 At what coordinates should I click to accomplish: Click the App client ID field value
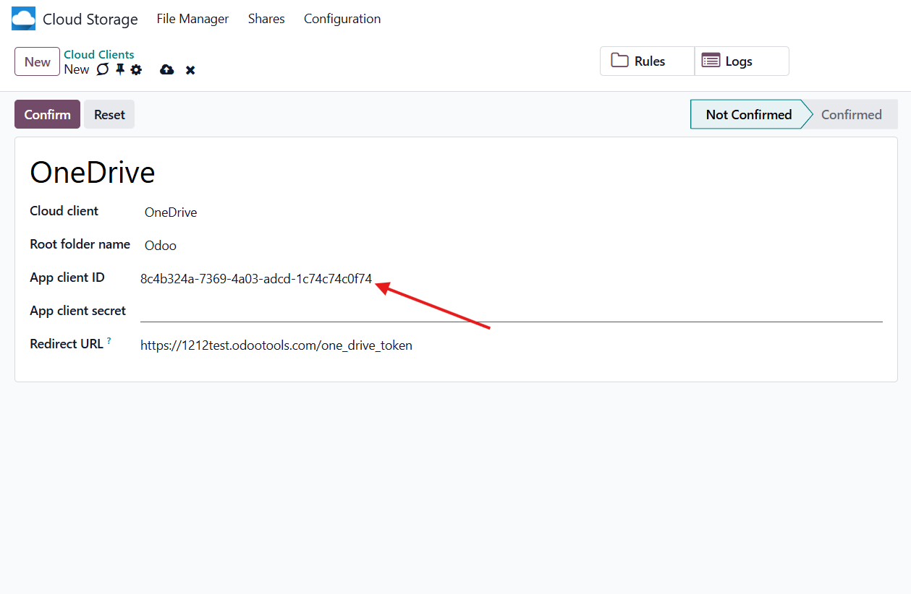pyautogui.click(x=256, y=279)
